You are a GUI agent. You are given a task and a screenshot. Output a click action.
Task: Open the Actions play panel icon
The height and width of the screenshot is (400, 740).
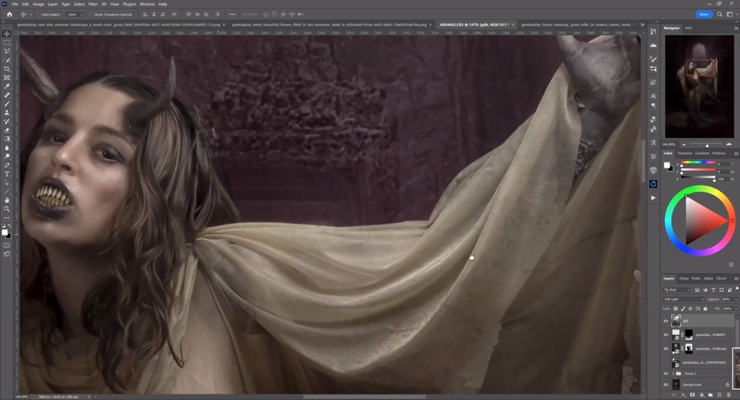(653, 198)
